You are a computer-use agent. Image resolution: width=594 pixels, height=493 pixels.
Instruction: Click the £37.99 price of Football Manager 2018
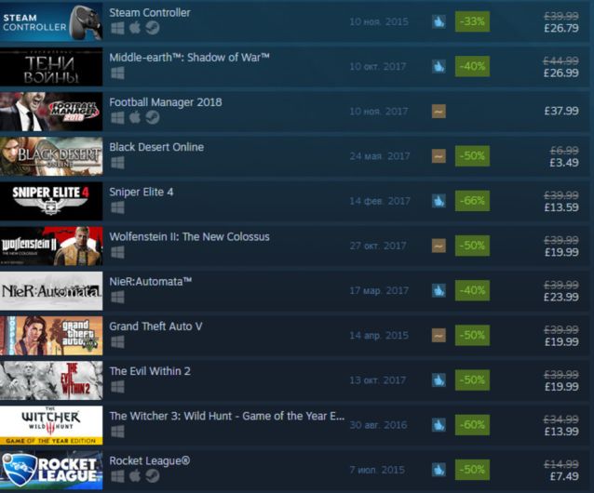click(561, 111)
